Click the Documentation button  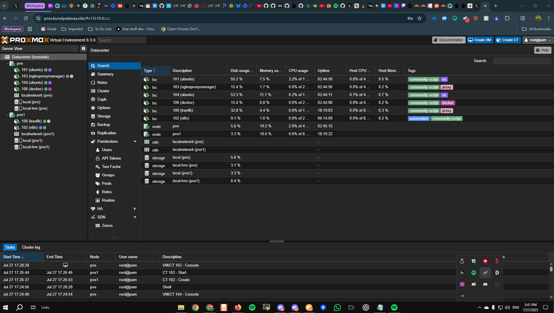pos(449,40)
